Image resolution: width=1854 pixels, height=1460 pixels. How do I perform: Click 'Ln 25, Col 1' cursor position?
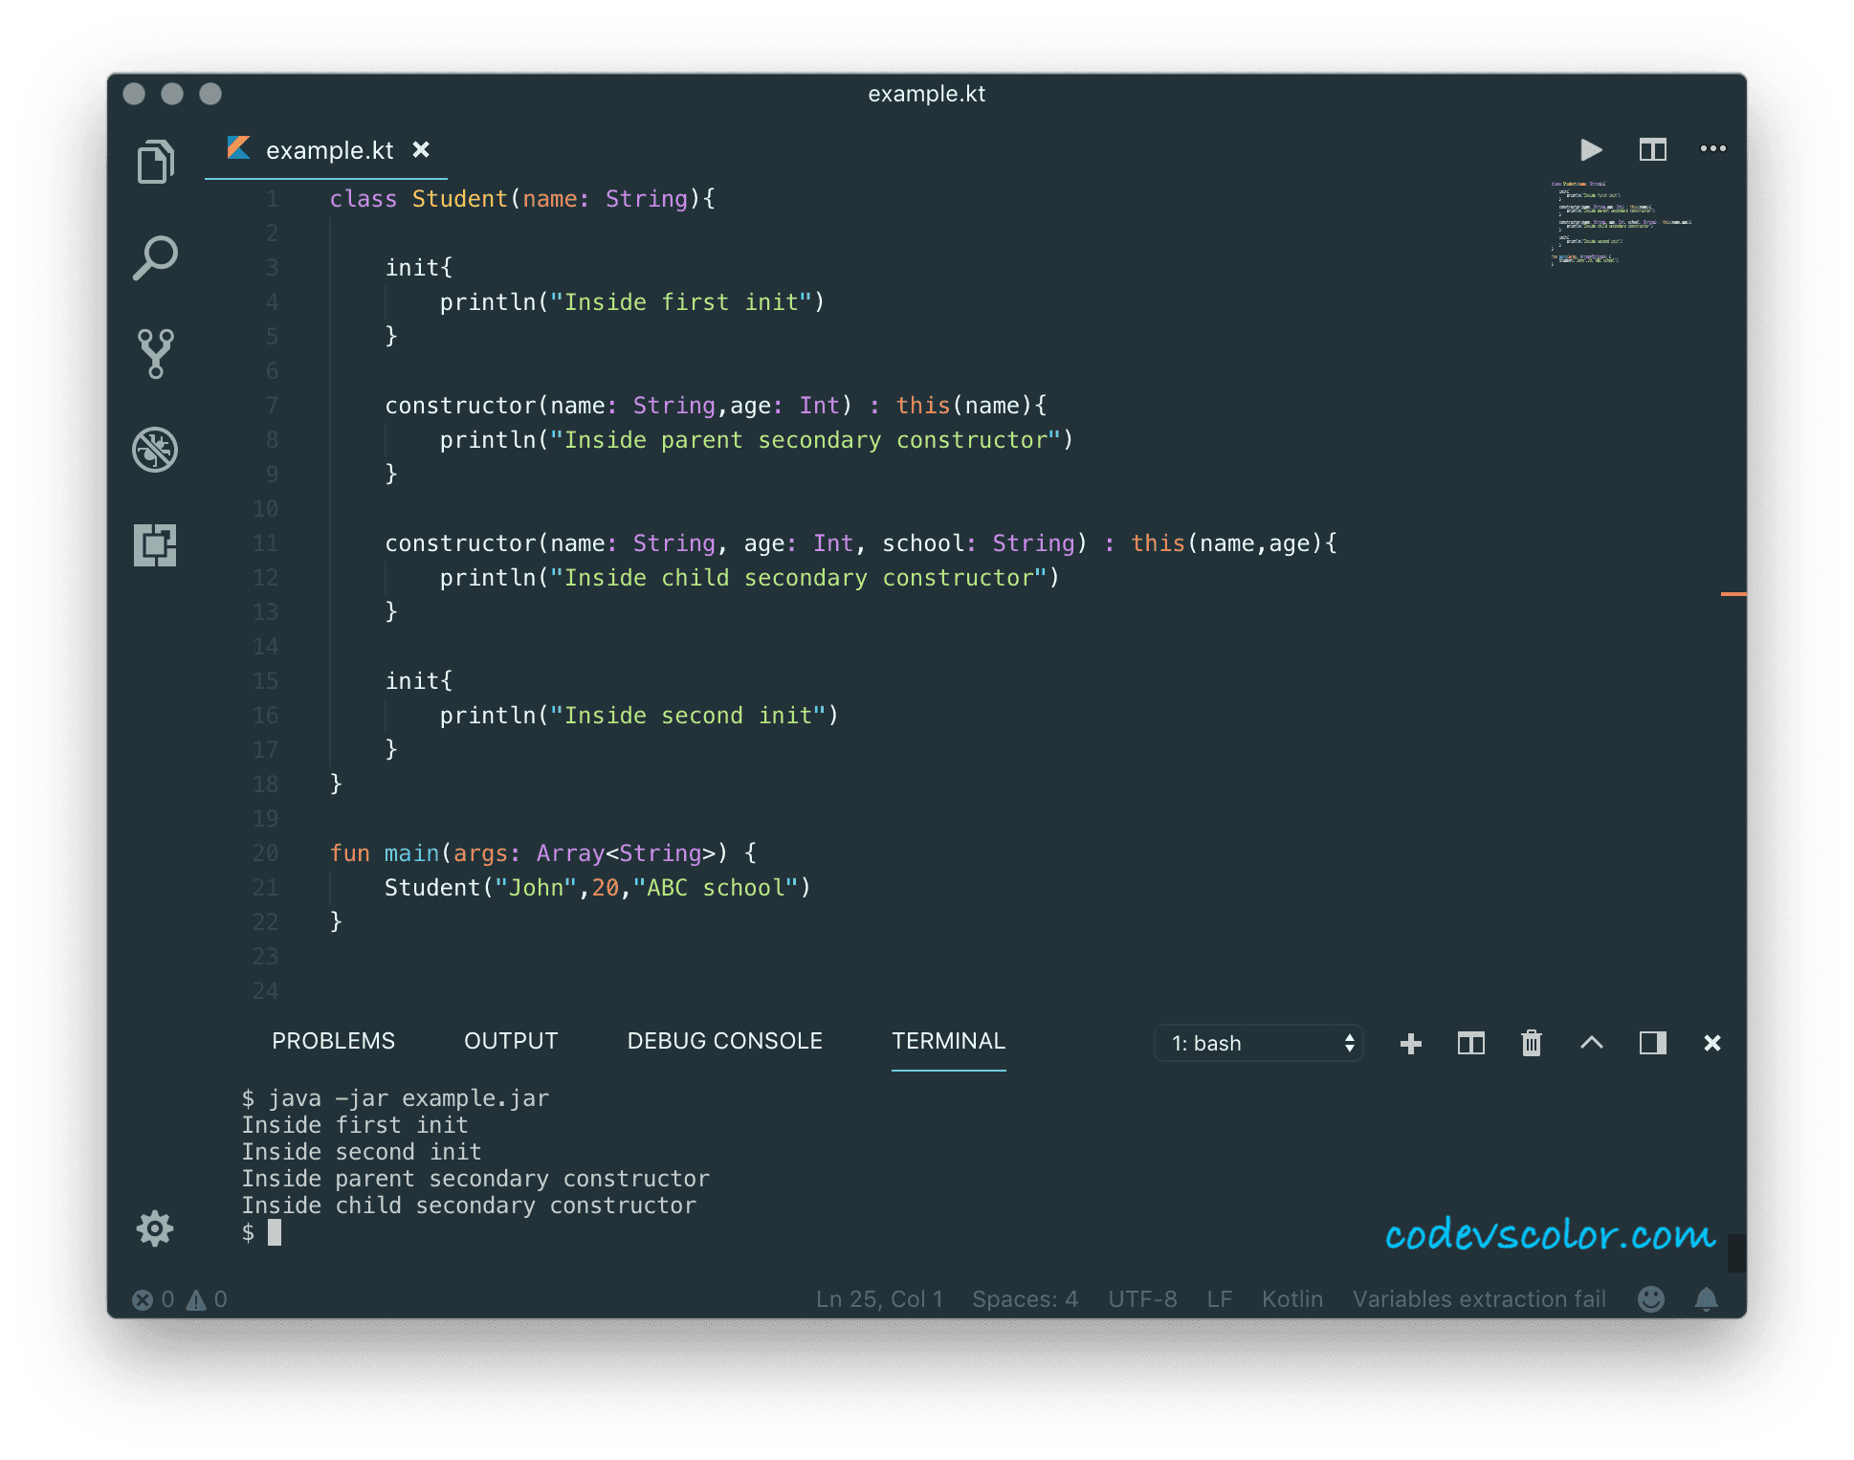tap(879, 1299)
